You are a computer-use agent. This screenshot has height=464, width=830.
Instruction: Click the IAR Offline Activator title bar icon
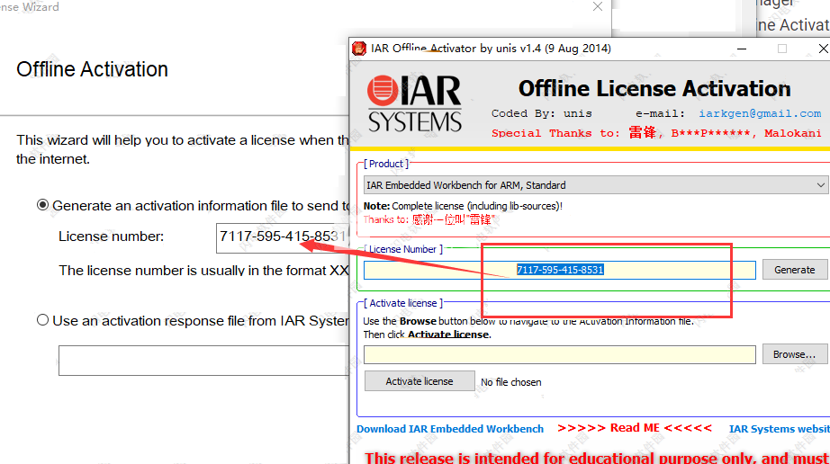(359, 49)
